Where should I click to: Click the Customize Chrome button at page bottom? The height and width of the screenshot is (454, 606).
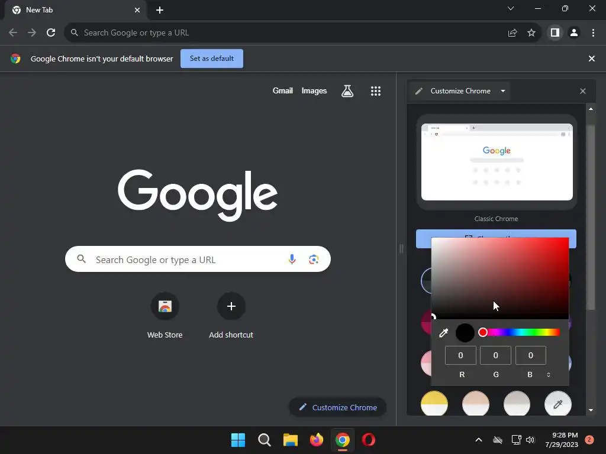pos(338,407)
